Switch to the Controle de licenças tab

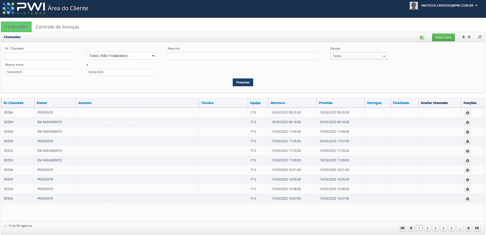(x=57, y=27)
